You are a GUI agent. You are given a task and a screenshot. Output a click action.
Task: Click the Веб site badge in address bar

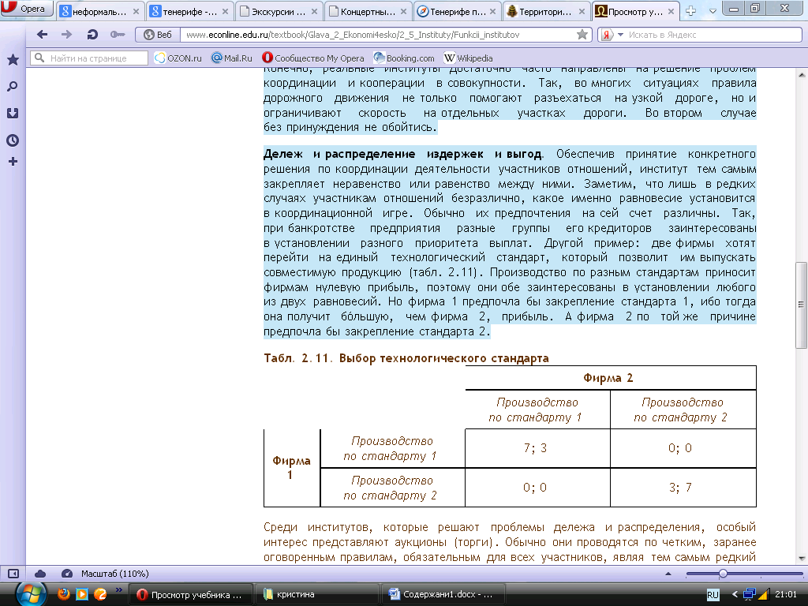158,35
